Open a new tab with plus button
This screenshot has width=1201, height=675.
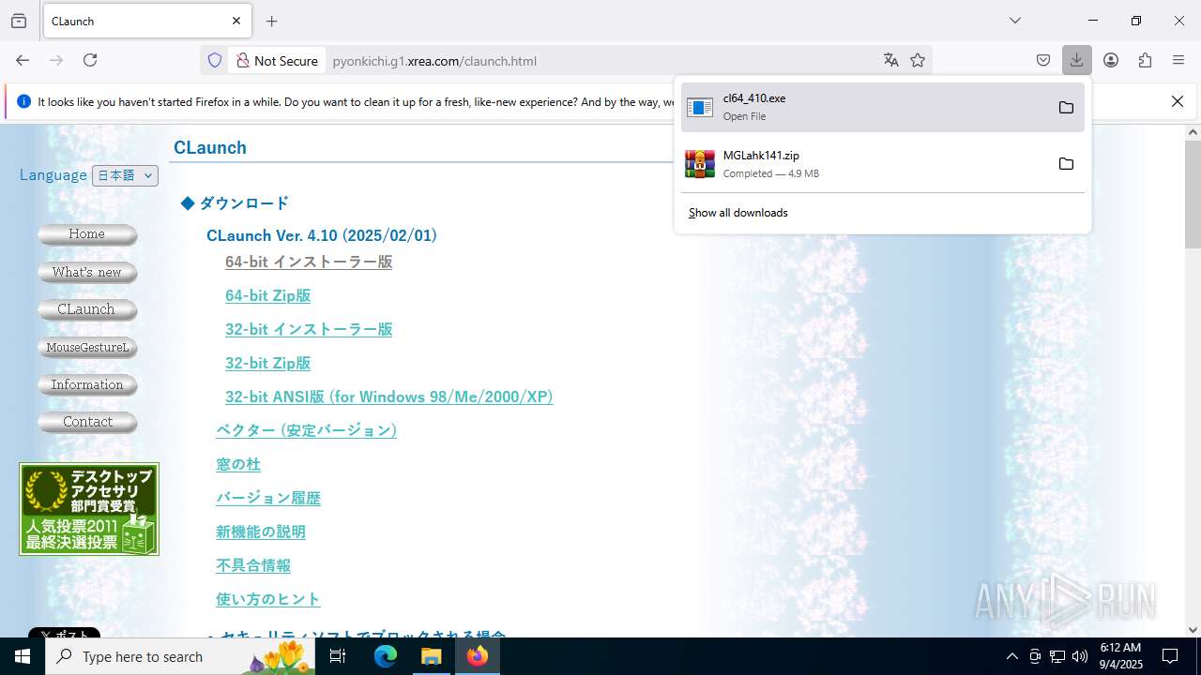click(272, 21)
